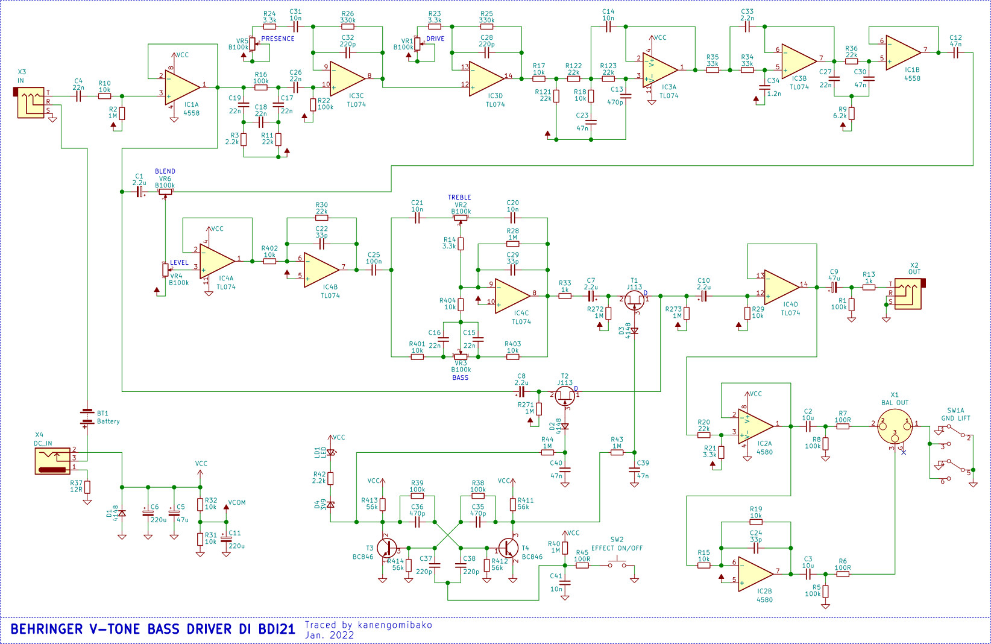
Task: Select the LD1 LED symbol
Action: 330,452
